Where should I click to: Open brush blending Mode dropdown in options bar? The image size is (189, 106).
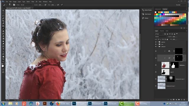coord(26,5)
